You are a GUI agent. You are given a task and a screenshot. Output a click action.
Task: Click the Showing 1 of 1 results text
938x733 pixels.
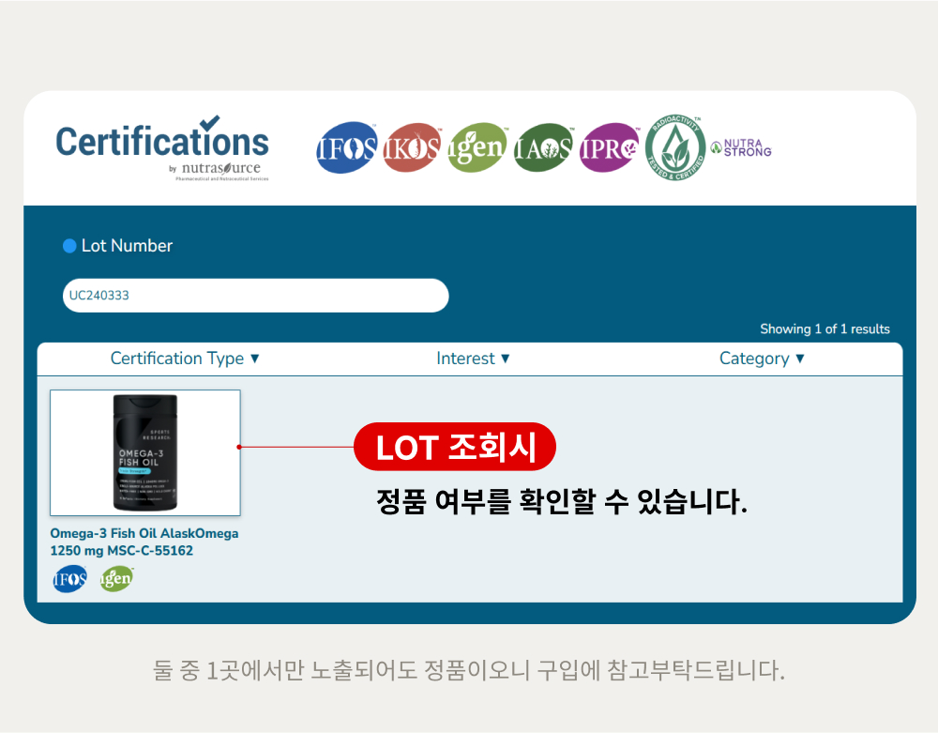click(825, 329)
